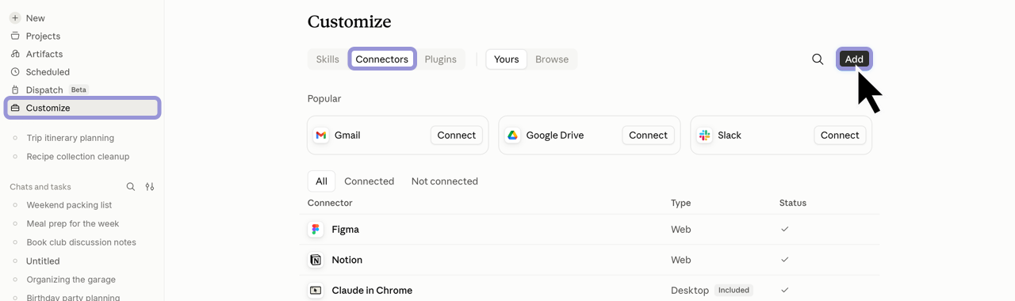Open the Figma connector row

[590, 230]
